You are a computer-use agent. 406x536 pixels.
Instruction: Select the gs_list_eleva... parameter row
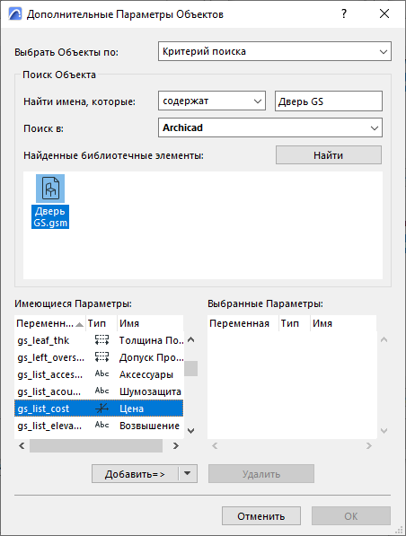[x=99, y=426]
